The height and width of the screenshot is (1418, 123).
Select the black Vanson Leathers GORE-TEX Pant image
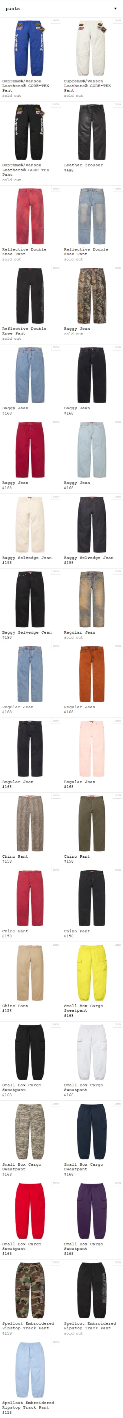point(30,133)
